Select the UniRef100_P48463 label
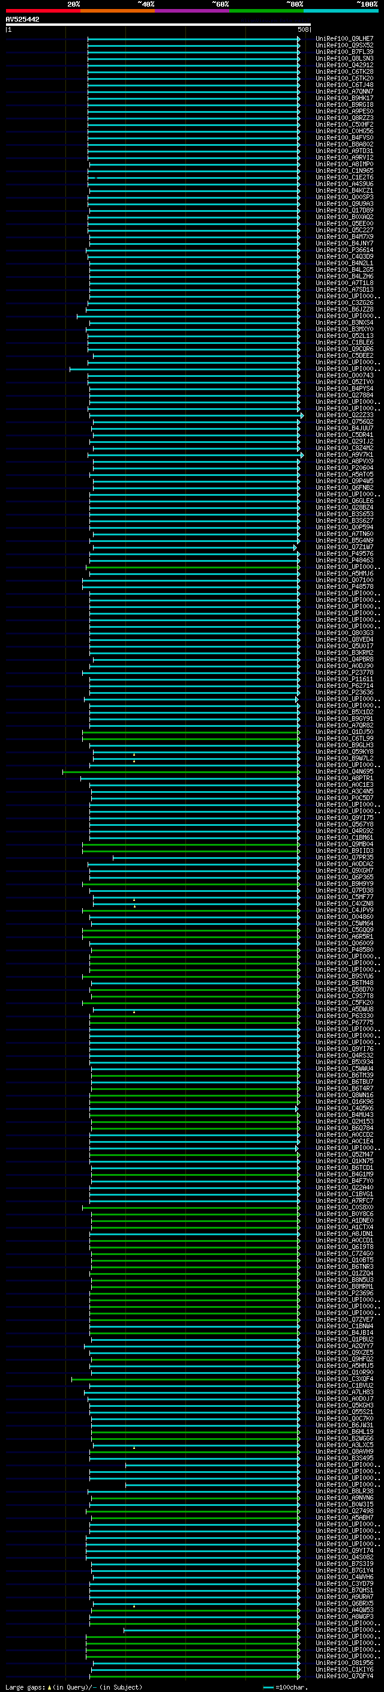Image resolution: width=384 pixels, height=1692 pixels. pyautogui.click(x=344, y=560)
